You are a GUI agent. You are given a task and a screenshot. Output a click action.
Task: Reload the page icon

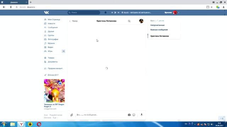click(17, 7)
